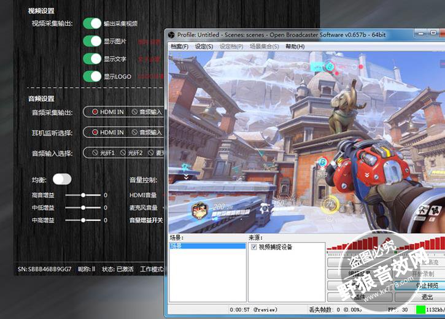Click the 0:00:57 (Preview) timer text

tap(253, 310)
